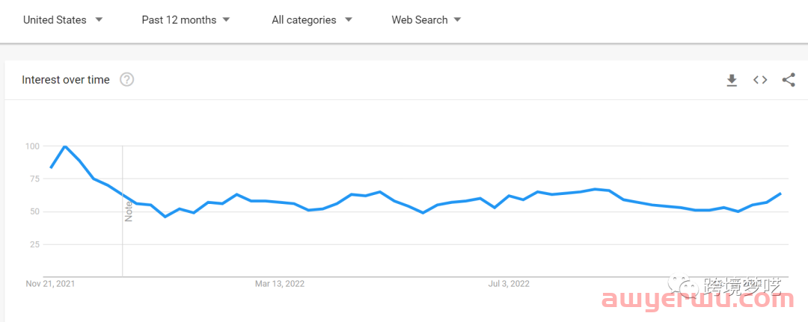Click the last point of the trend line

click(x=780, y=193)
